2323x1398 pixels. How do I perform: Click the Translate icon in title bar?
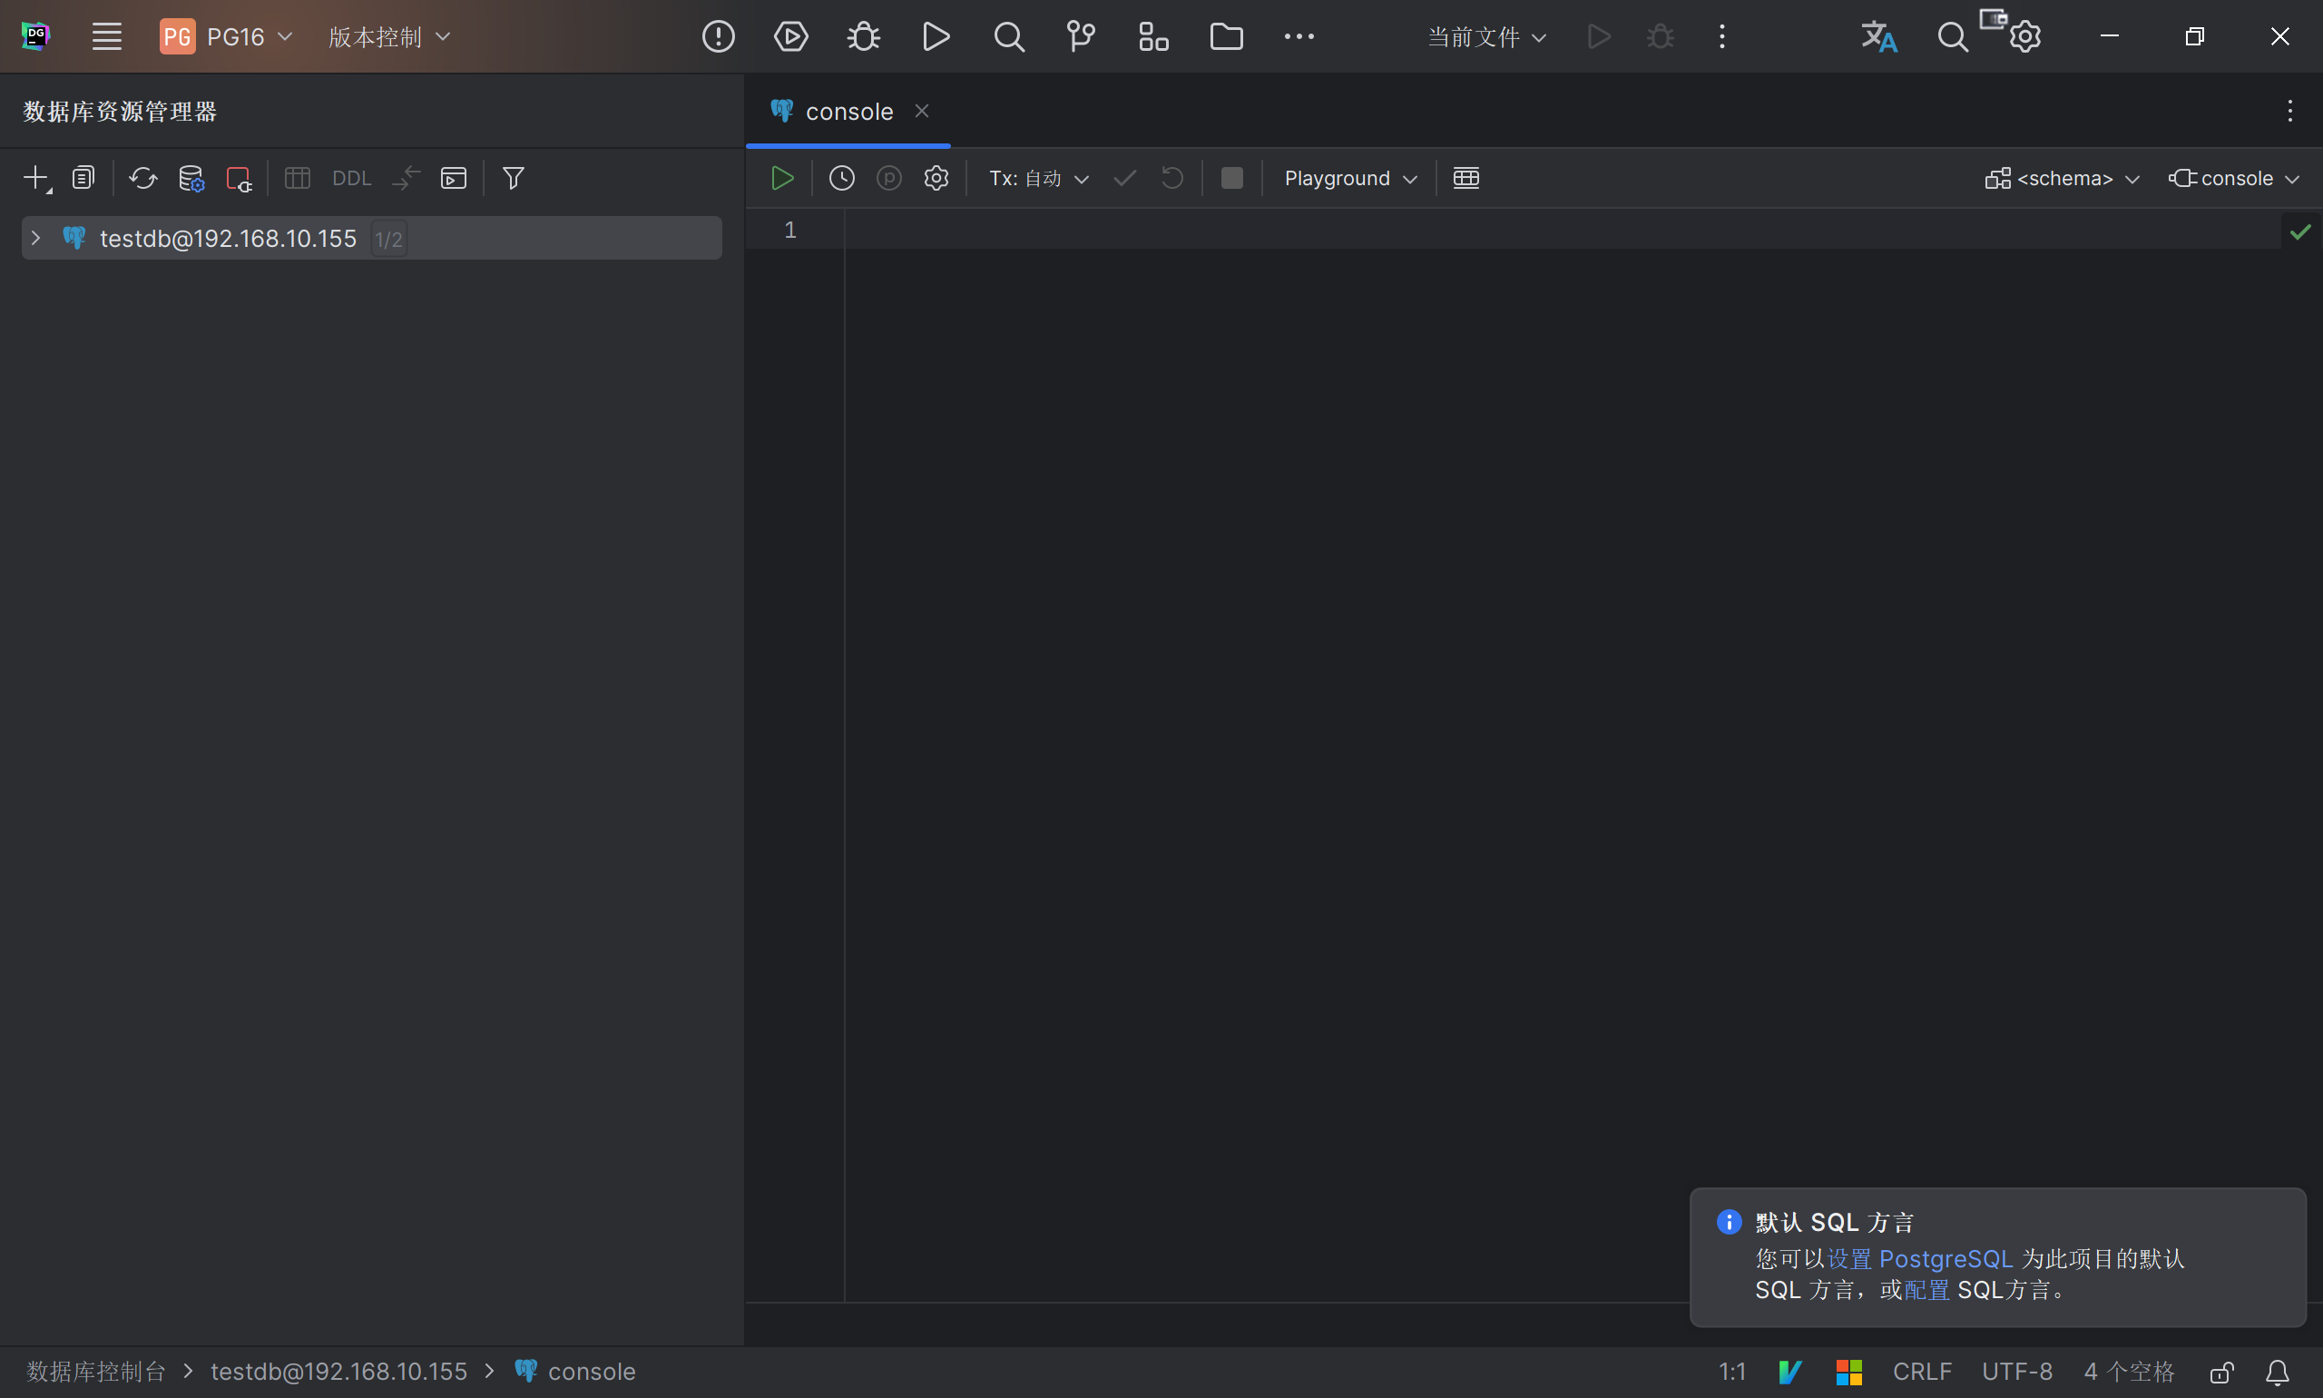pos(1878,36)
